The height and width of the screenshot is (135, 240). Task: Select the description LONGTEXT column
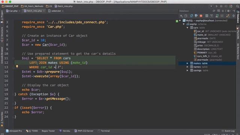click(x=208, y=49)
